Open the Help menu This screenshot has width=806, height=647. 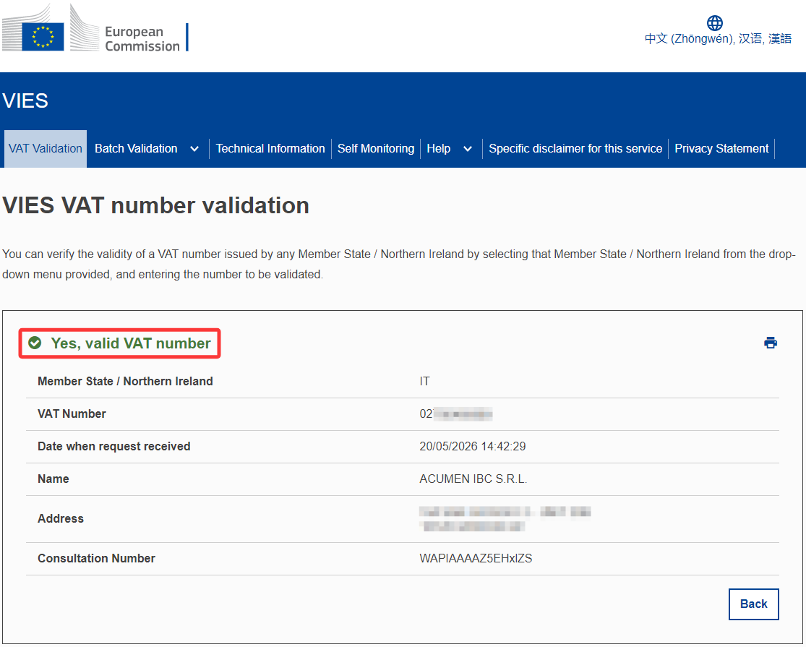tap(439, 148)
